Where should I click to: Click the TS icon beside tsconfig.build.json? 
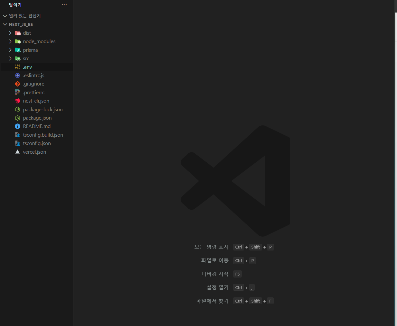[x=18, y=135]
